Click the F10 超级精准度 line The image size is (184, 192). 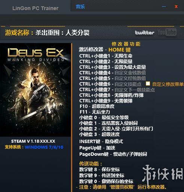(x=97, y=106)
